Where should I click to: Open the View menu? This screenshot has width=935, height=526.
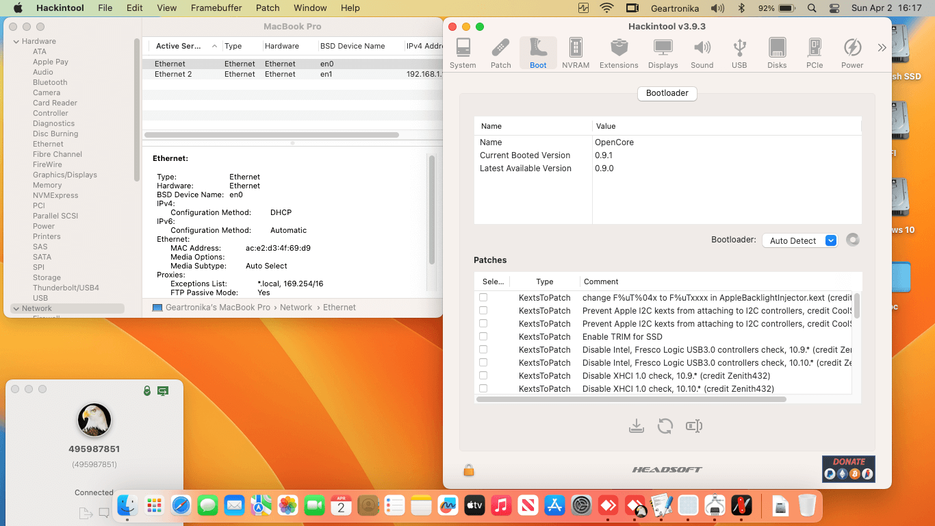click(167, 8)
